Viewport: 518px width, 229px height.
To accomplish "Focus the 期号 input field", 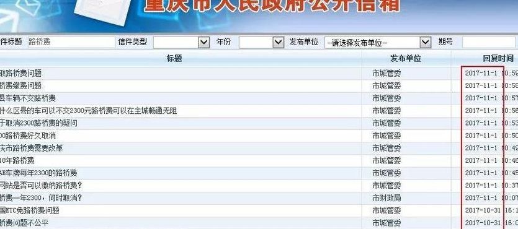I will [489, 42].
